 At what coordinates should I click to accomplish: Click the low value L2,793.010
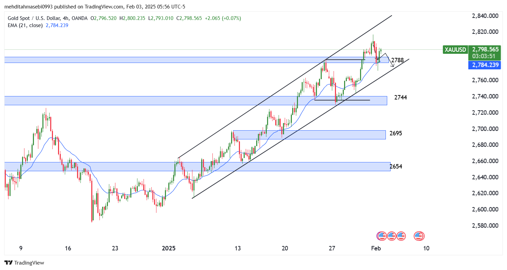click(160, 18)
